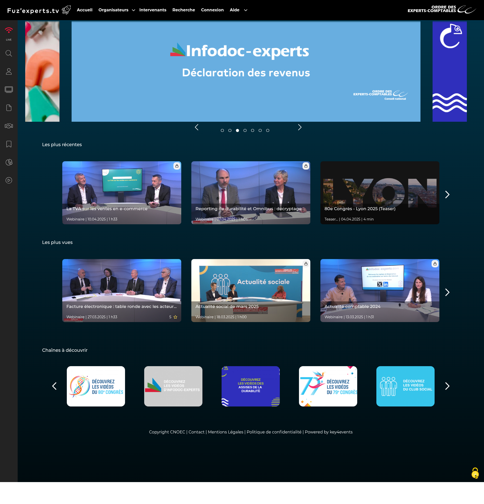Viewport: 484px width, 504px height.
Task: Click the Fuz'experts.tv rocket logo
Action: 39,10
